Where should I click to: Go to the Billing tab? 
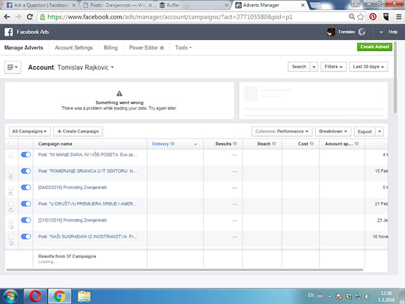(110, 48)
